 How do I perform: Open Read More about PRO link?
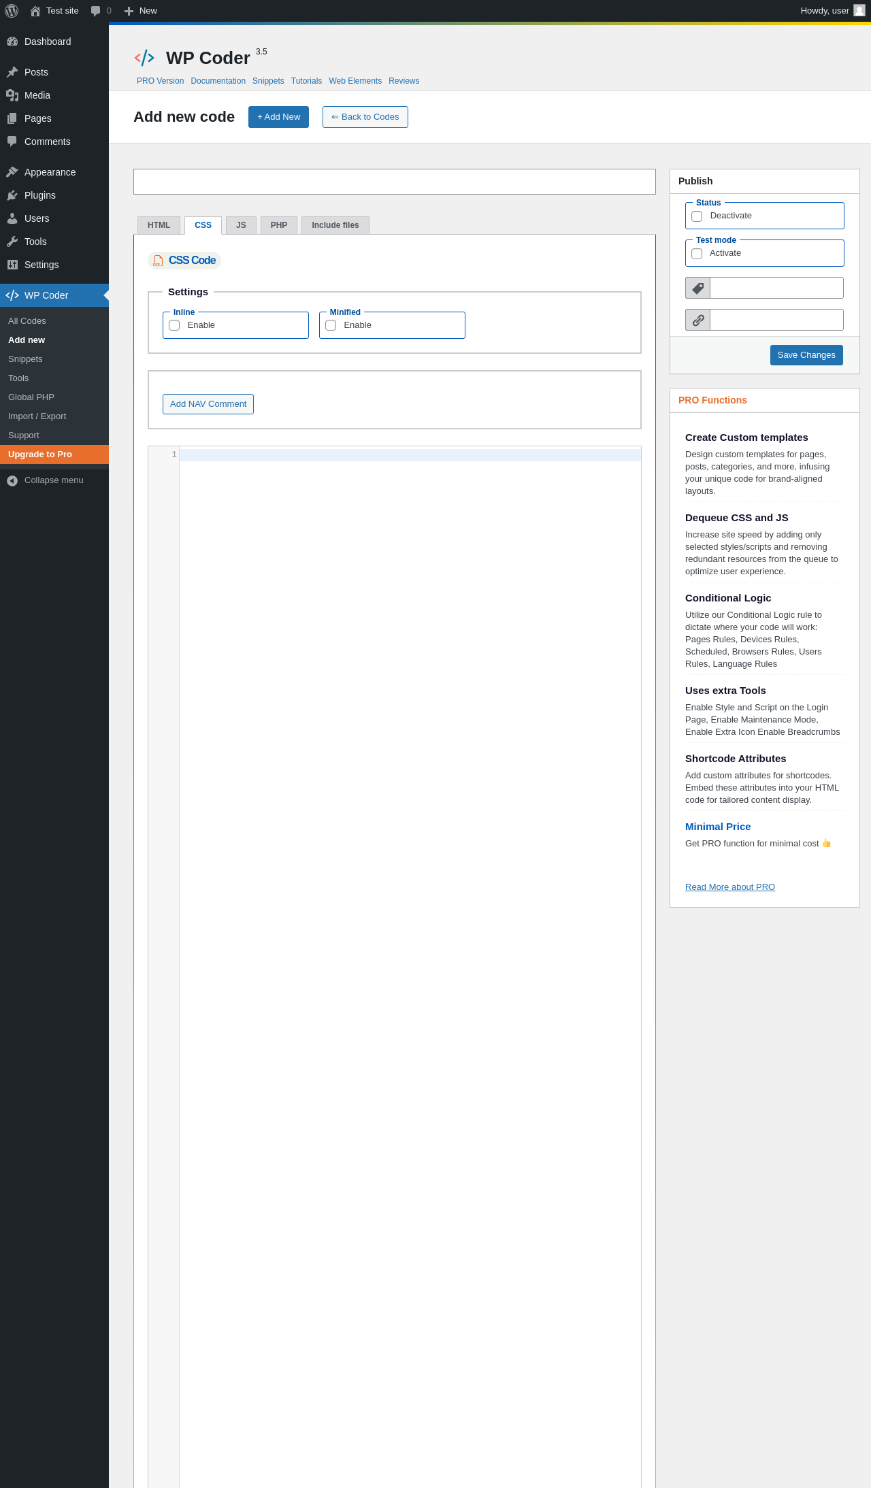tap(730, 887)
